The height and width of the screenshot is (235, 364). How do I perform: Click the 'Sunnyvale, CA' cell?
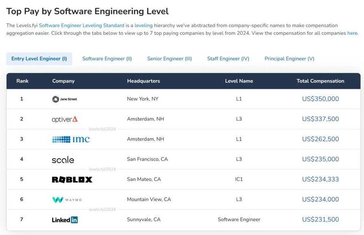[x=143, y=219]
